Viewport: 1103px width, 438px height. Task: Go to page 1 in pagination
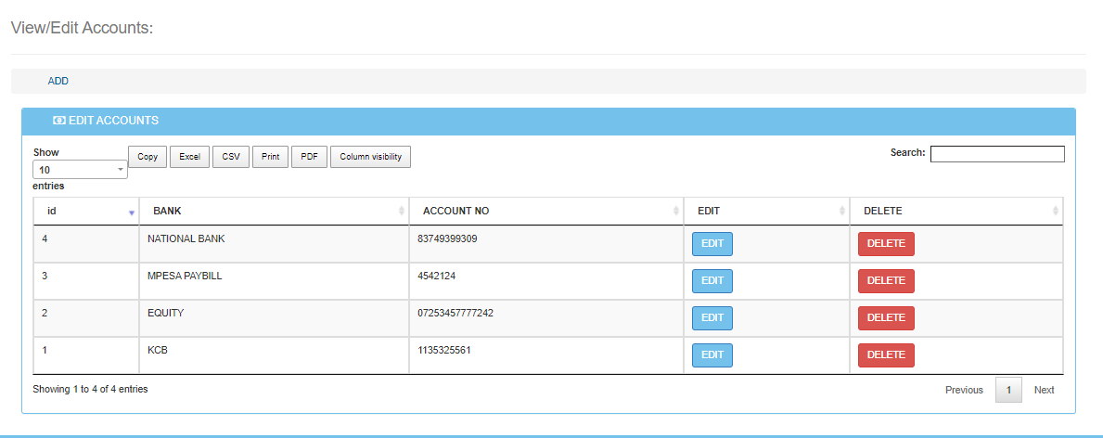point(1007,390)
